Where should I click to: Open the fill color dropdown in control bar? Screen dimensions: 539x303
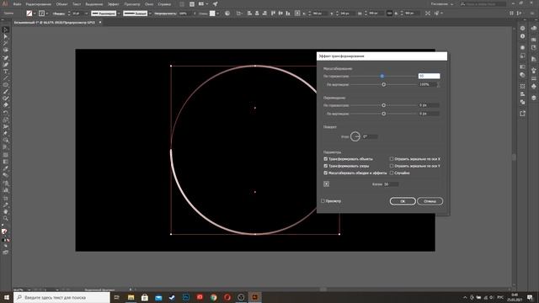[35, 13]
